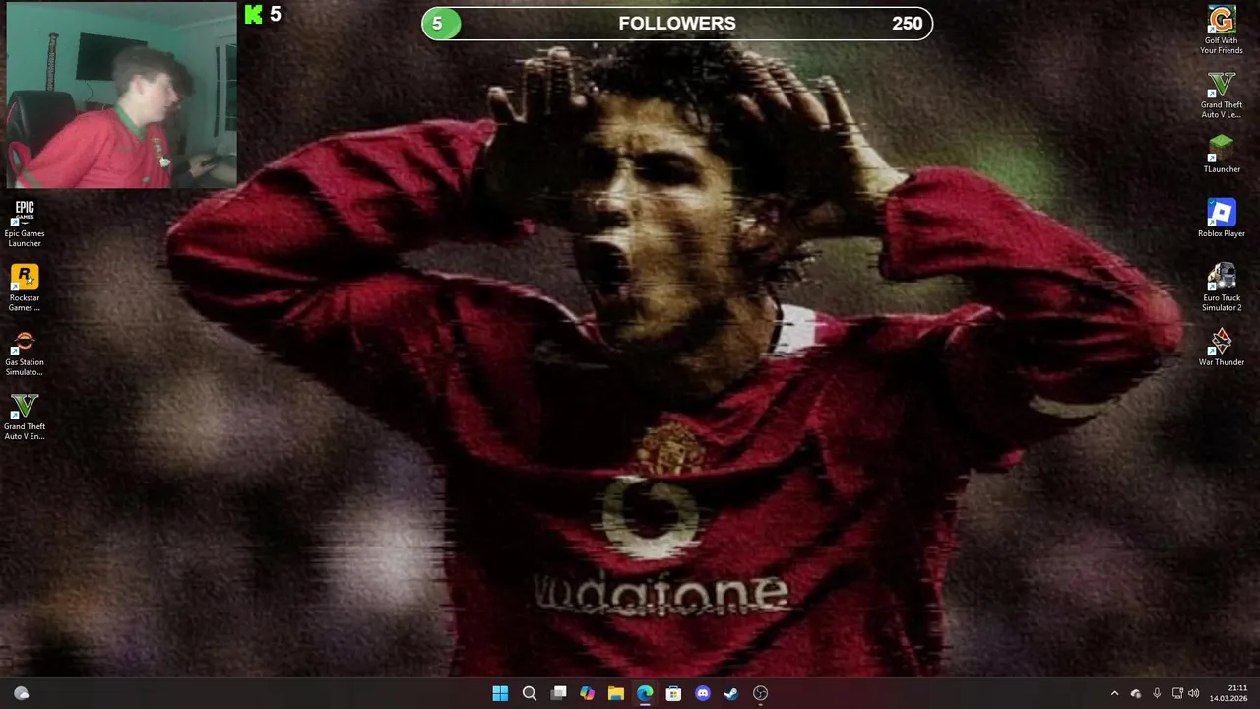Select the Grand Theft Auto V Enhanced icon
Screen dimensions: 1260x709
25,417
